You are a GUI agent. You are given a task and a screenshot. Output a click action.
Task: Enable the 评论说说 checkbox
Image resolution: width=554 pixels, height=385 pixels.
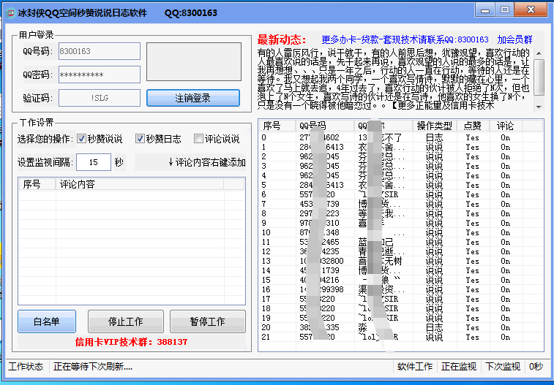198,139
